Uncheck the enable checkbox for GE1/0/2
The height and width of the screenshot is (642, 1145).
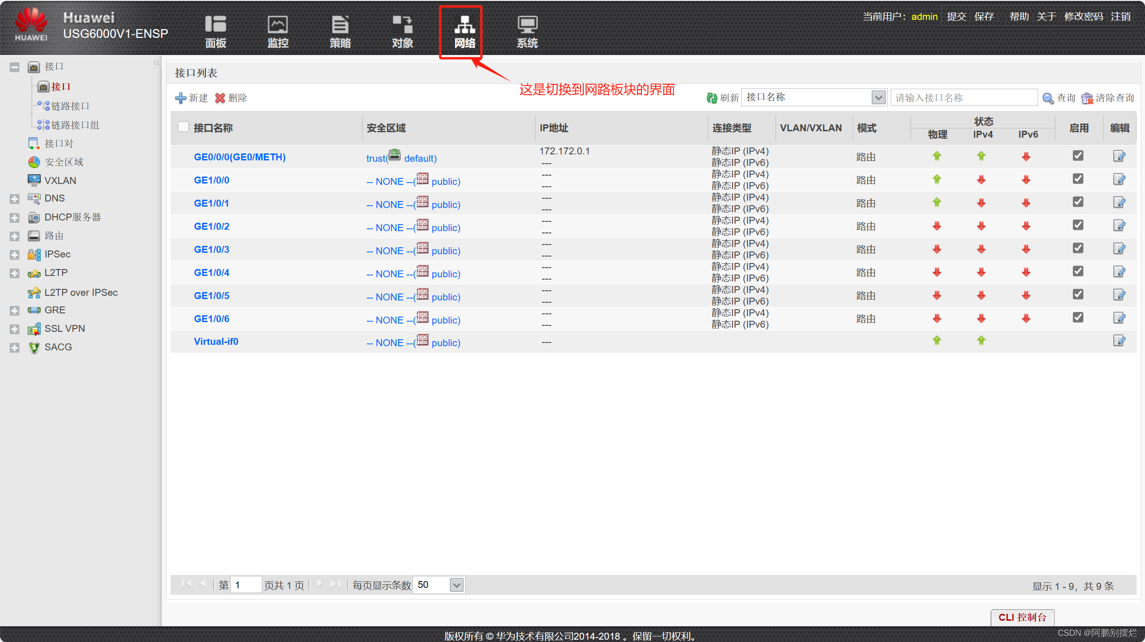click(1078, 225)
